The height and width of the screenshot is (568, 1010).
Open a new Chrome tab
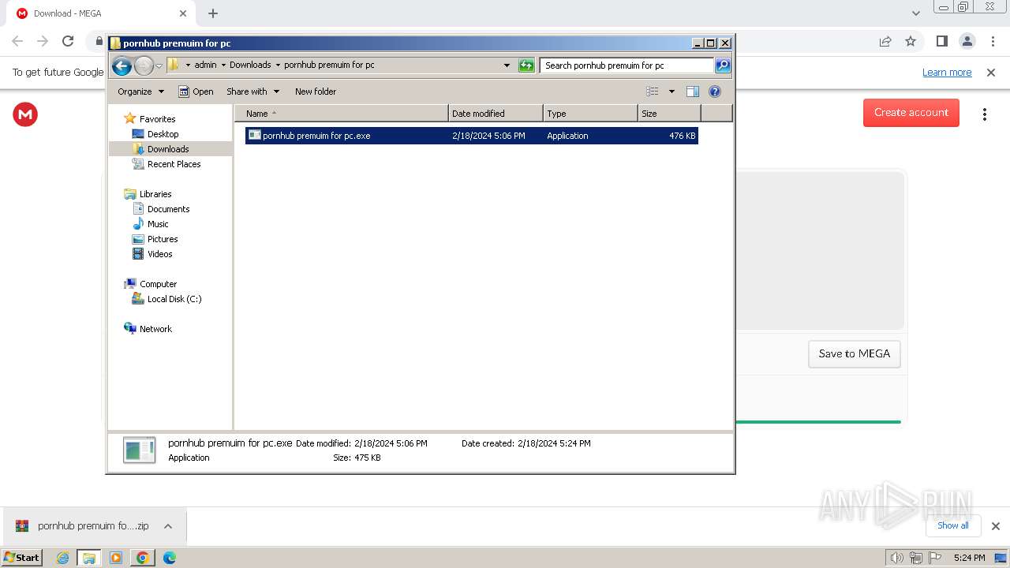coord(213,13)
